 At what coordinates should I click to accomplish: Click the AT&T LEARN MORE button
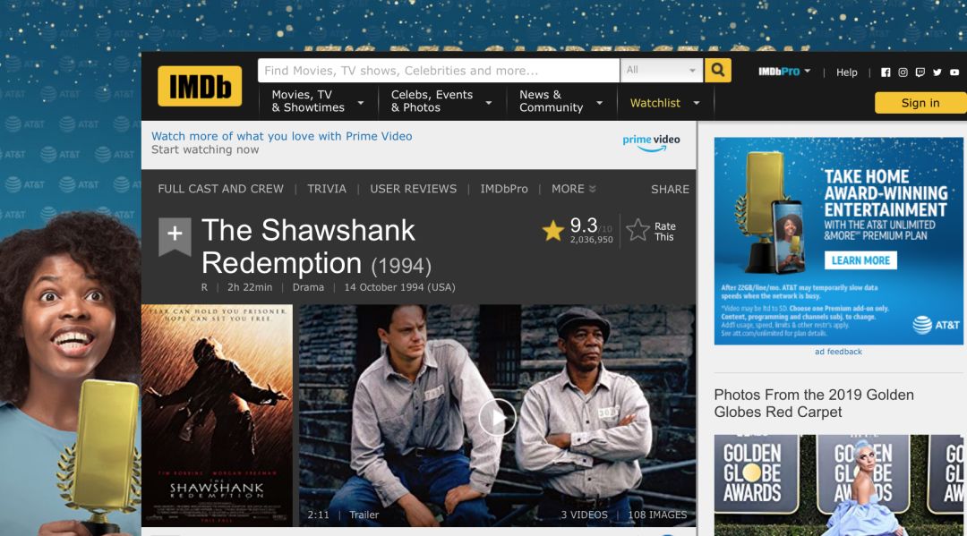[x=860, y=260]
